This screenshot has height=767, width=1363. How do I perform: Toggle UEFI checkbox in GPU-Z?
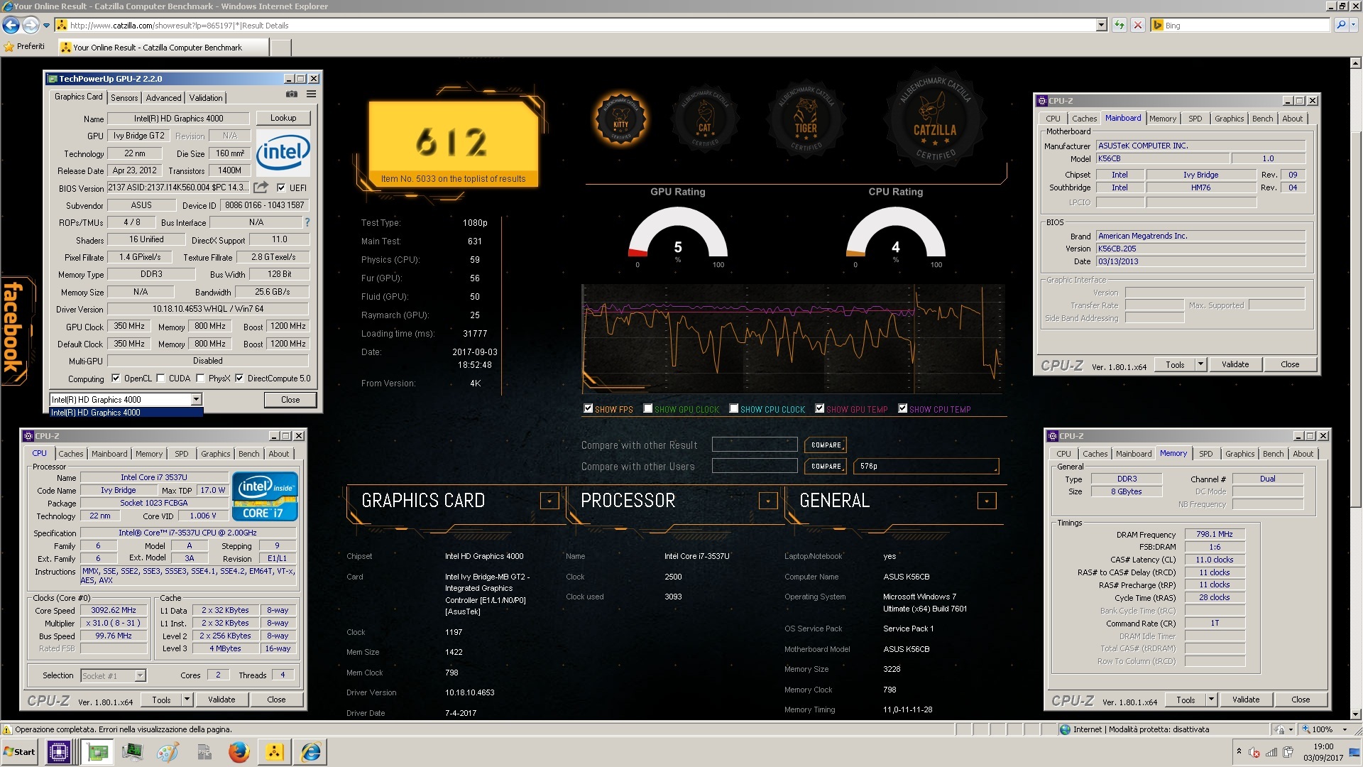click(281, 188)
